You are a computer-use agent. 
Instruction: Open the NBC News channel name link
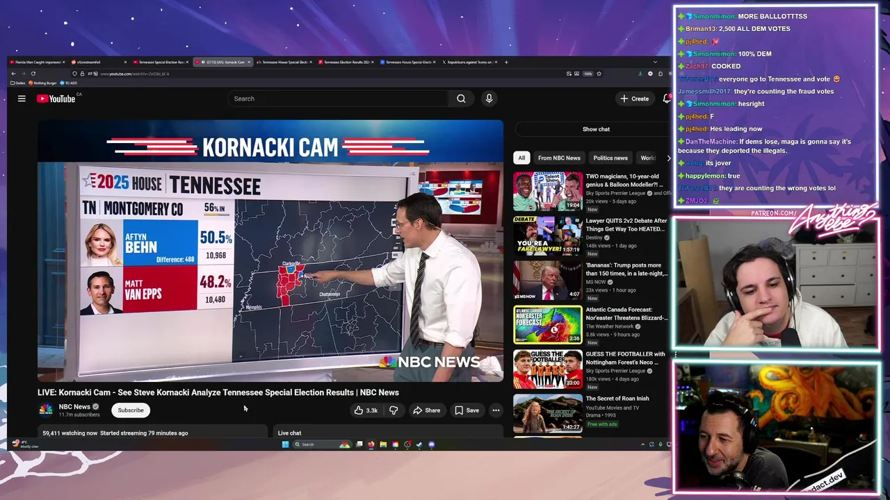(74, 406)
